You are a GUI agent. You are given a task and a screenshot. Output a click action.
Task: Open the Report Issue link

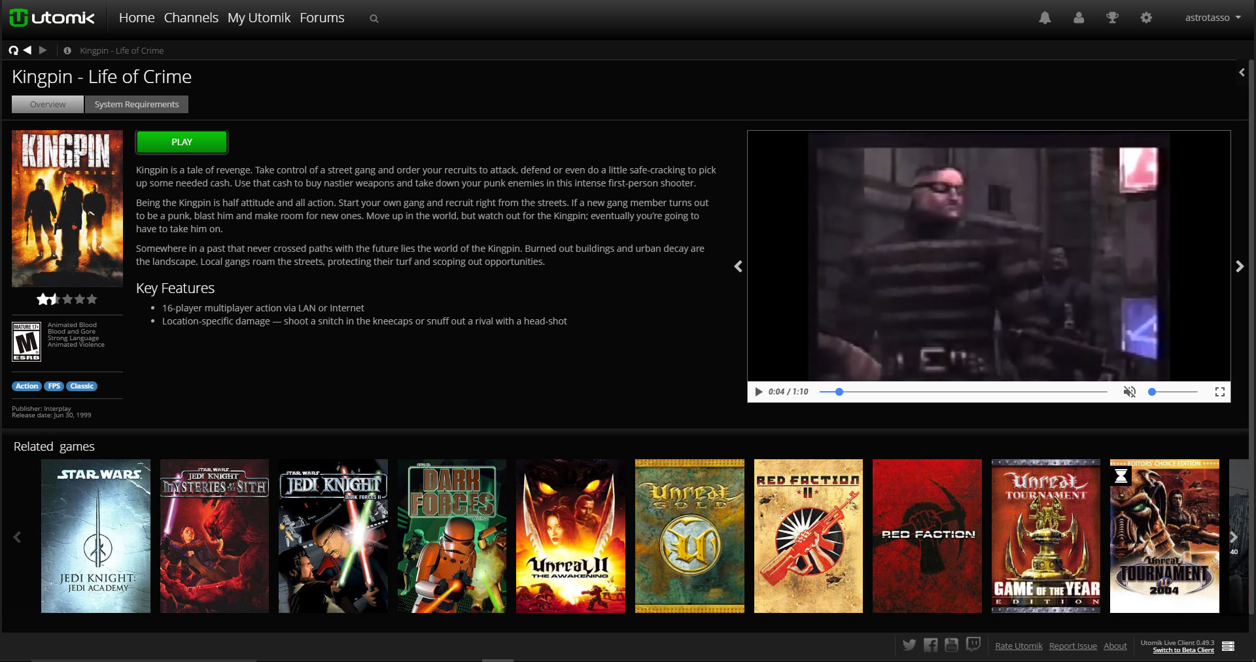point(1073,646)
